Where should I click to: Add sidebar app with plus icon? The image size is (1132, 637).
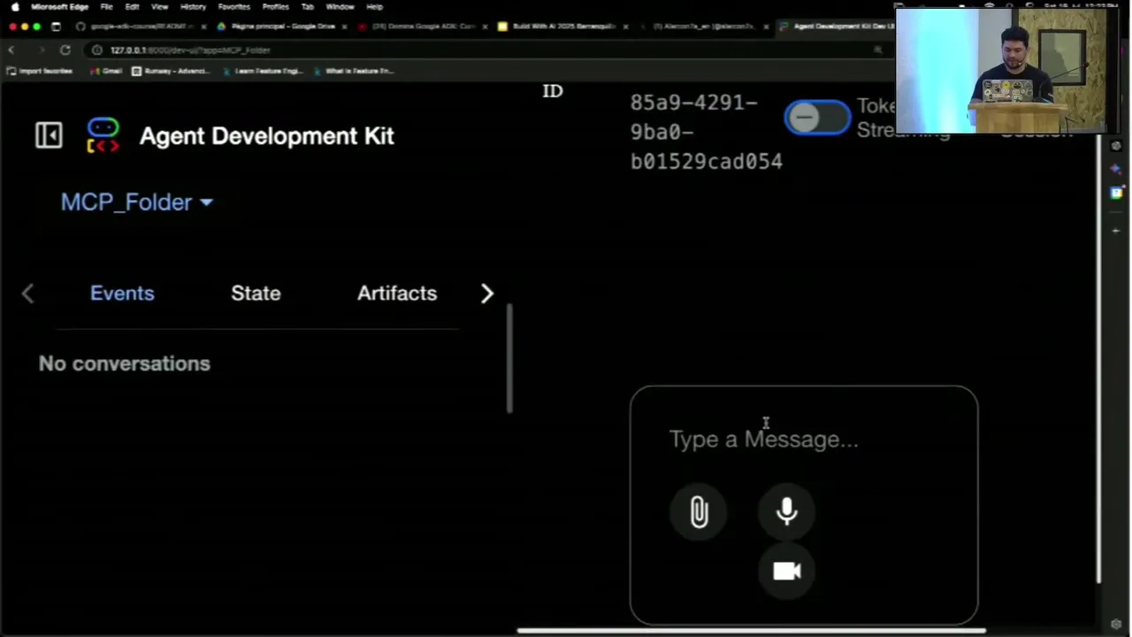pyautogui.click(x=1116, y=230)
